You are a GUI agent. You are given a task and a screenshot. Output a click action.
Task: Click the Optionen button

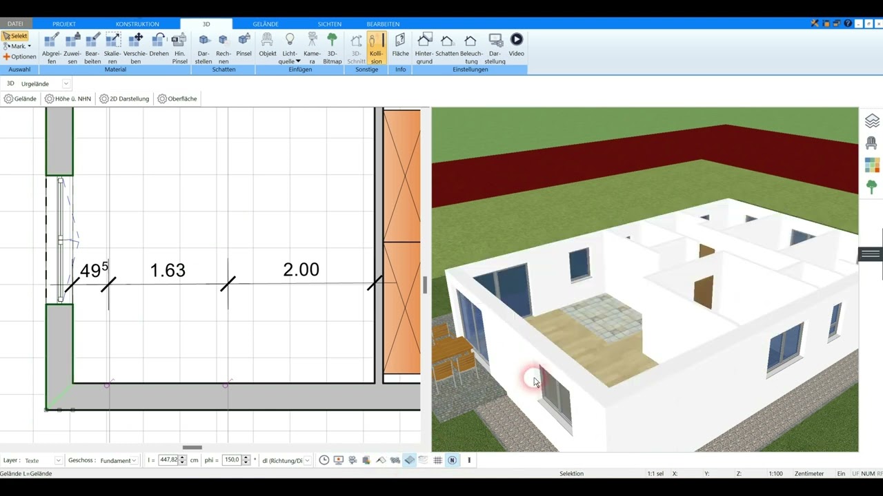19,56
